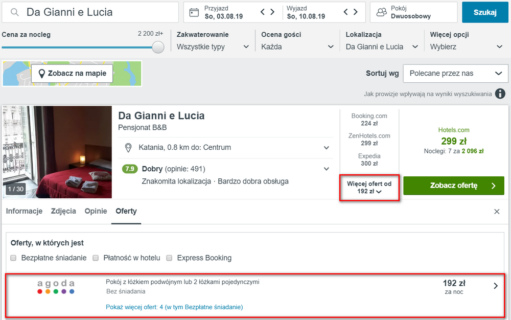Viewport: 511px width, 320px height.
Task: Close the offers panel with X
Action: 497,212
